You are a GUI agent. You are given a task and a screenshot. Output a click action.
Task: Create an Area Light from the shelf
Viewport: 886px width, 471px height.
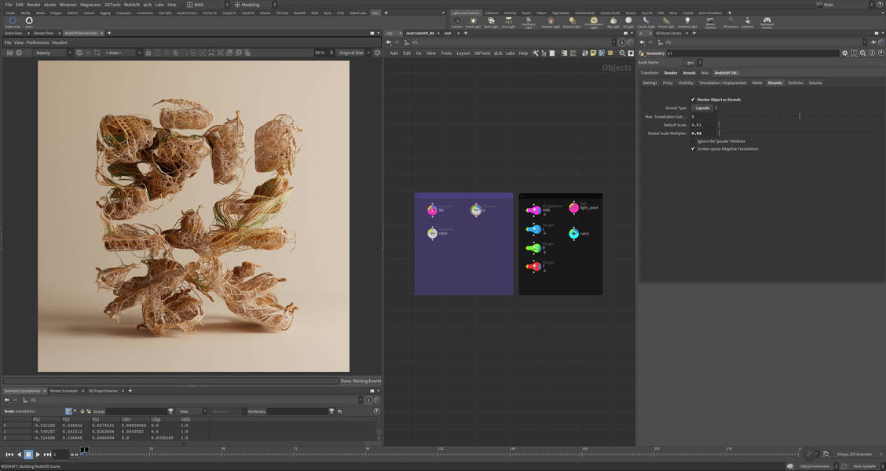pyautogui.click(x=508, y=22)
